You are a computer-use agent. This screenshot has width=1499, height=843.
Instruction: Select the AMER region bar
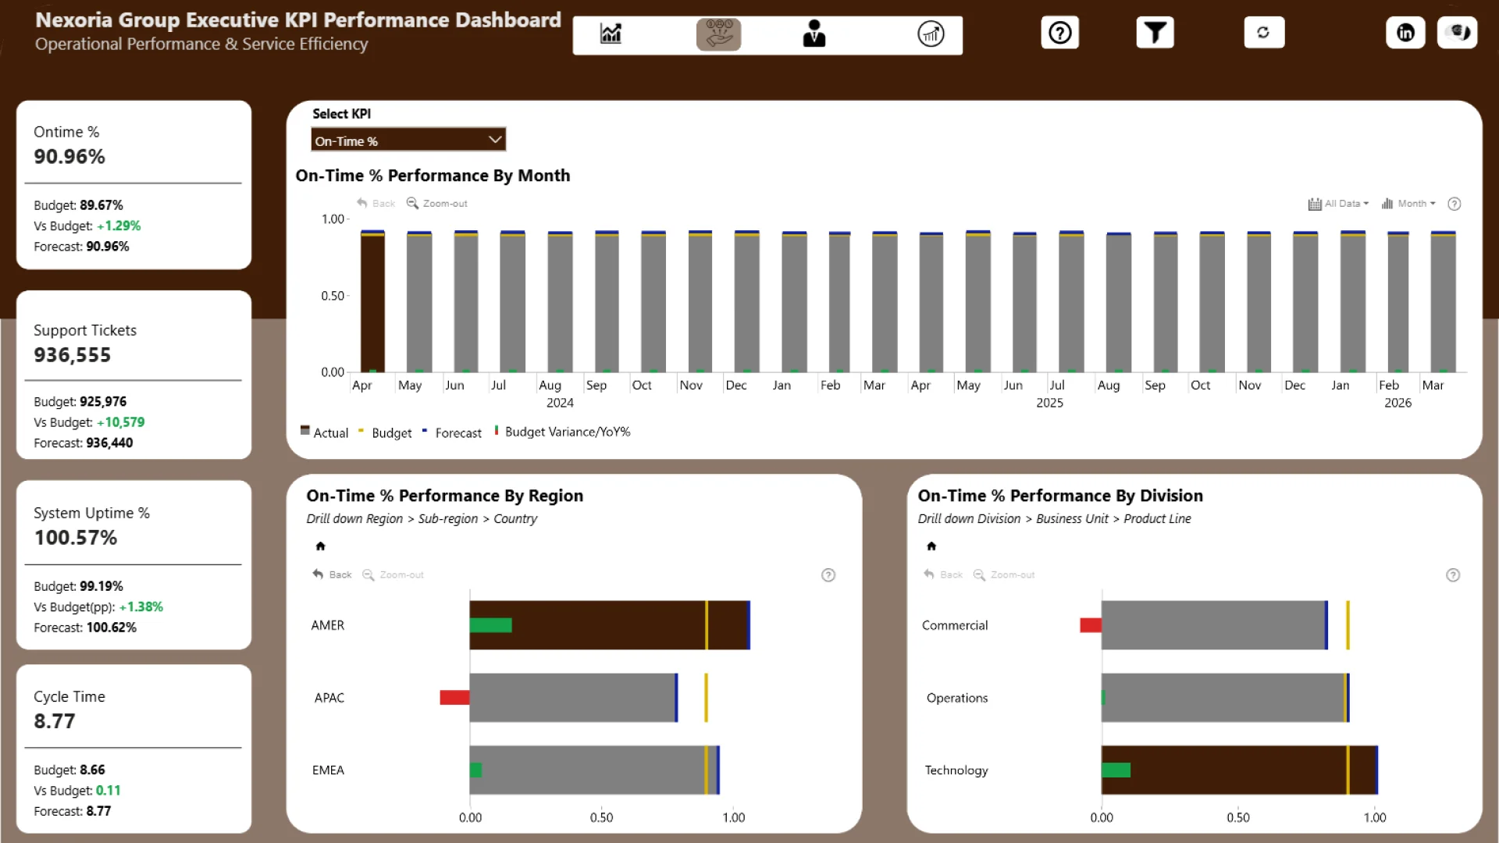click(x=609, y=624)
